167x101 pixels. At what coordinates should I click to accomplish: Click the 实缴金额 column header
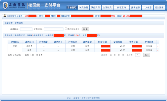point(118,42)
